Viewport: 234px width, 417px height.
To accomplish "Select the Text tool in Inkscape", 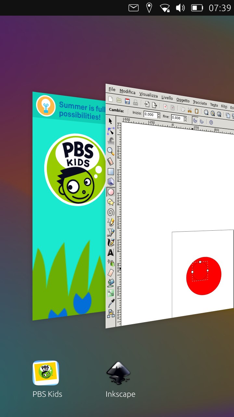I will tap(111, 252).
